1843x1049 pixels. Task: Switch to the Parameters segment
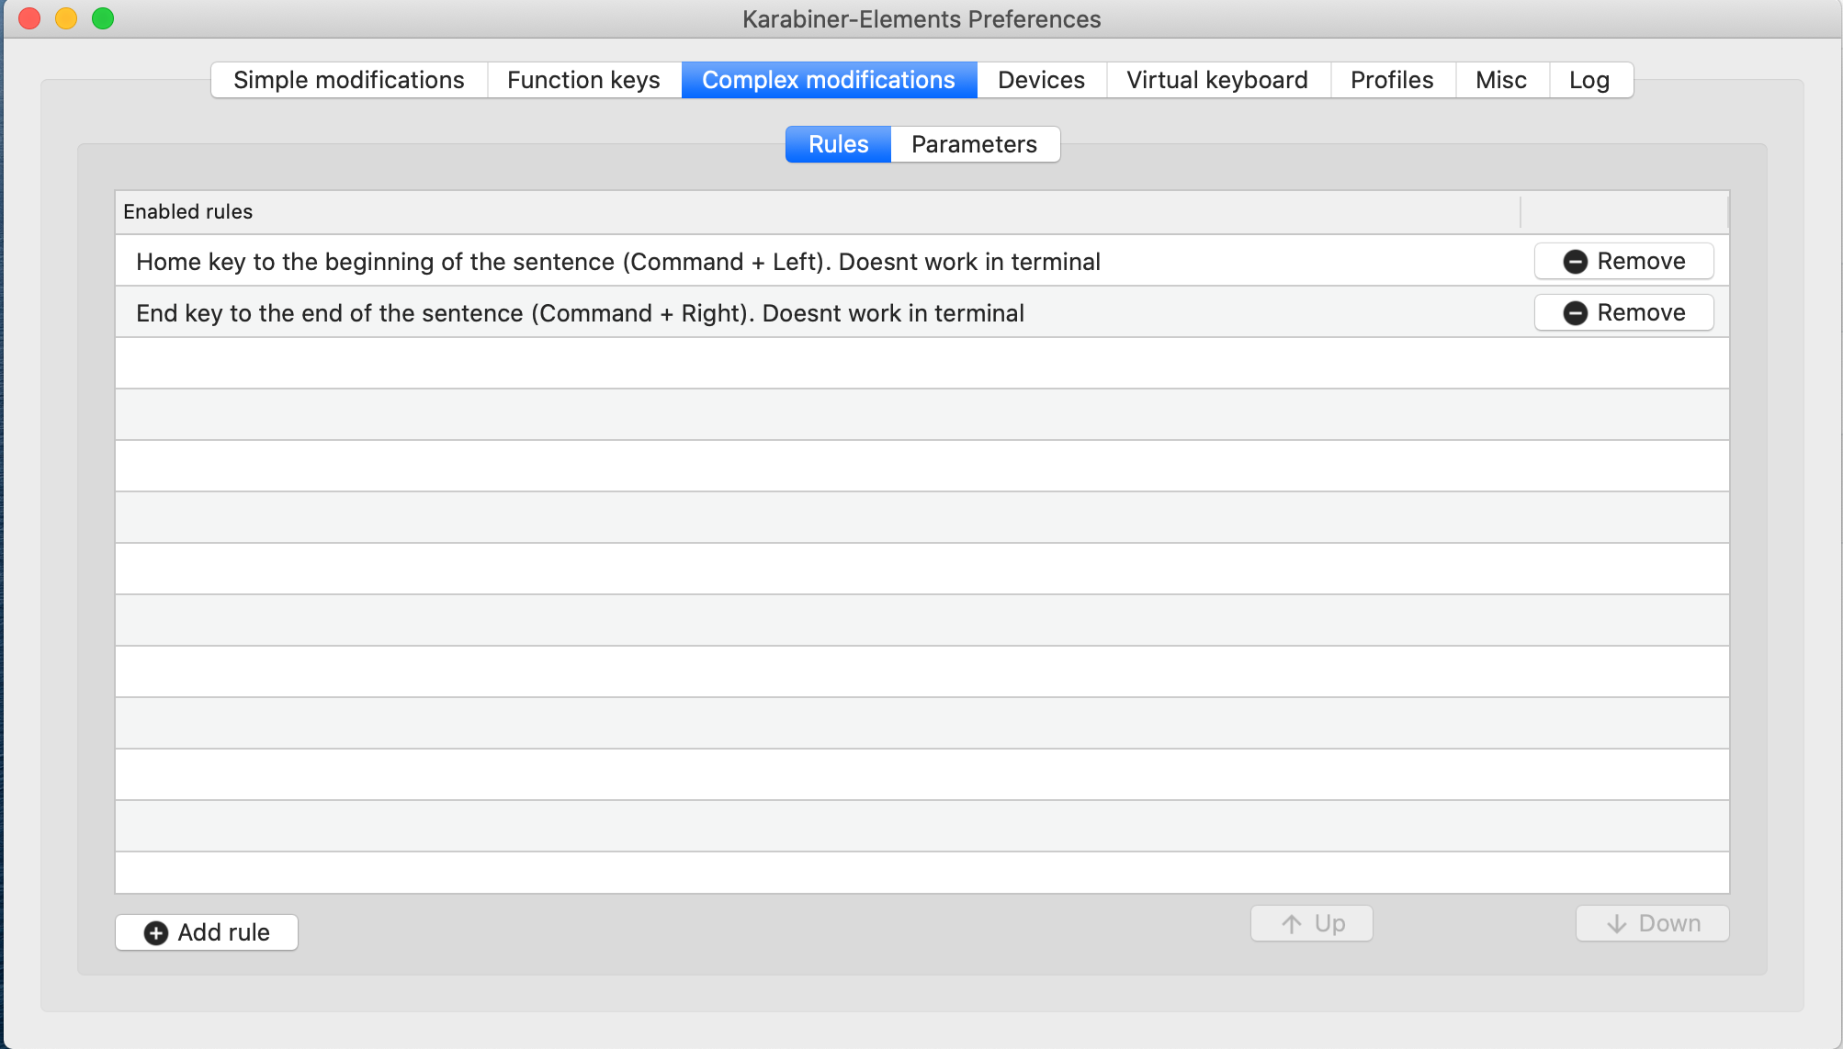coord(974,144)
